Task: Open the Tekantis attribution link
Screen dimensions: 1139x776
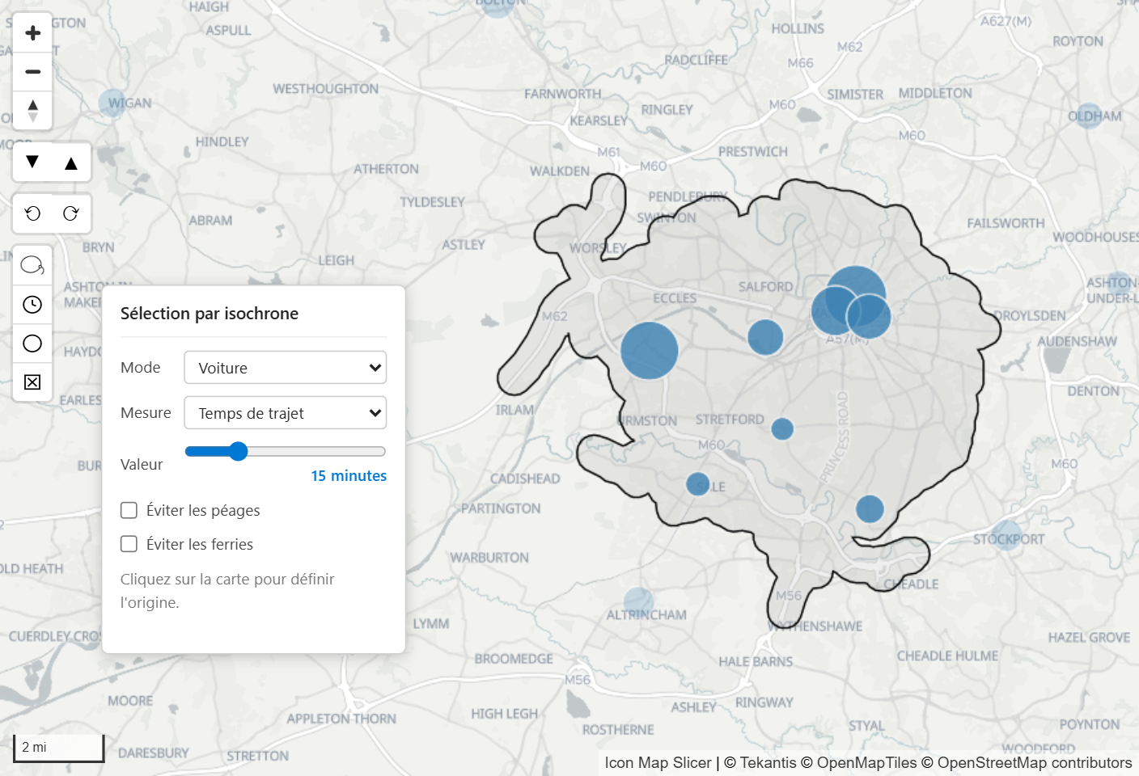Action: (x=768, y=763)
